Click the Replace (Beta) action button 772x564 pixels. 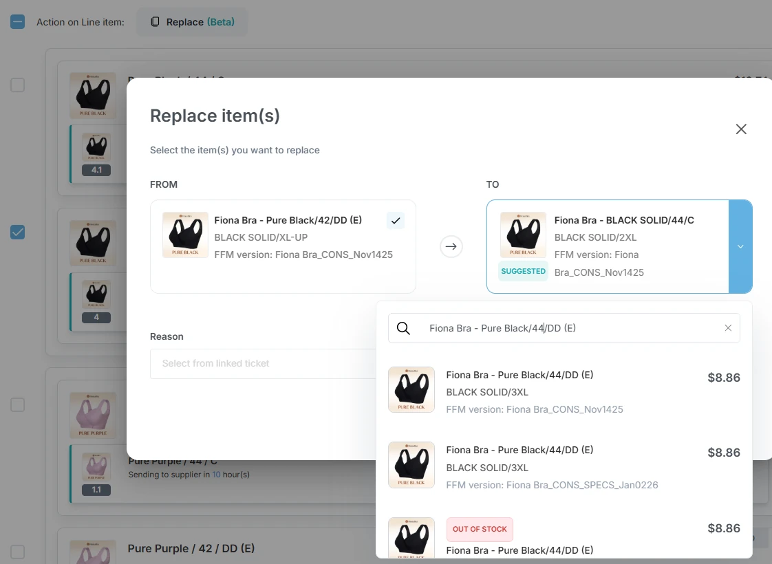tap(192, 22)
